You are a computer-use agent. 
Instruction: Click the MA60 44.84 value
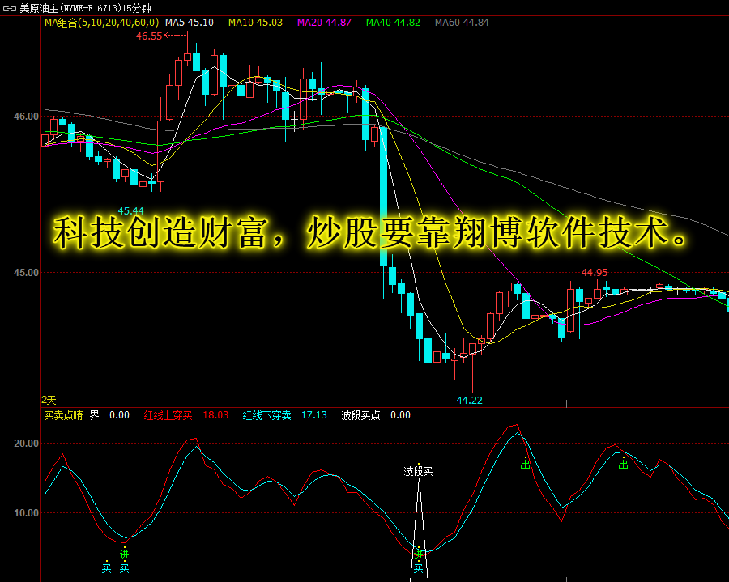462,23
